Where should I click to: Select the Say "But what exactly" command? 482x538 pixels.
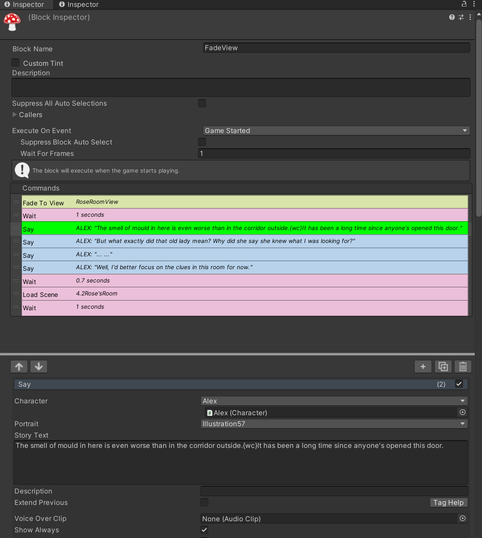[x=245, y=241]
